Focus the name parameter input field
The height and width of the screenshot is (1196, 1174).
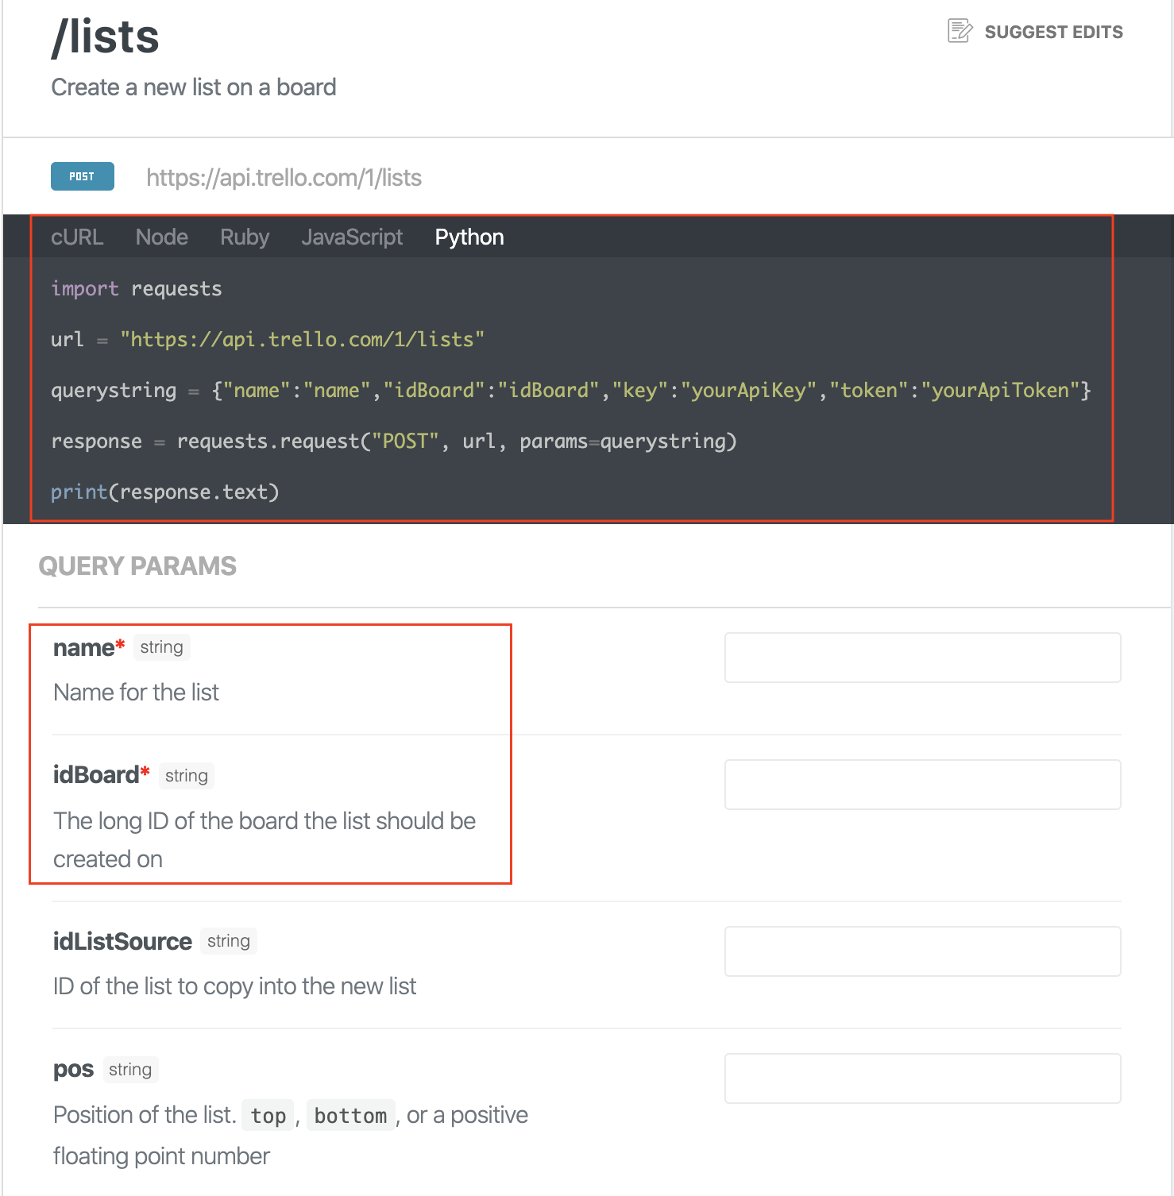click(x=923, y=658)
